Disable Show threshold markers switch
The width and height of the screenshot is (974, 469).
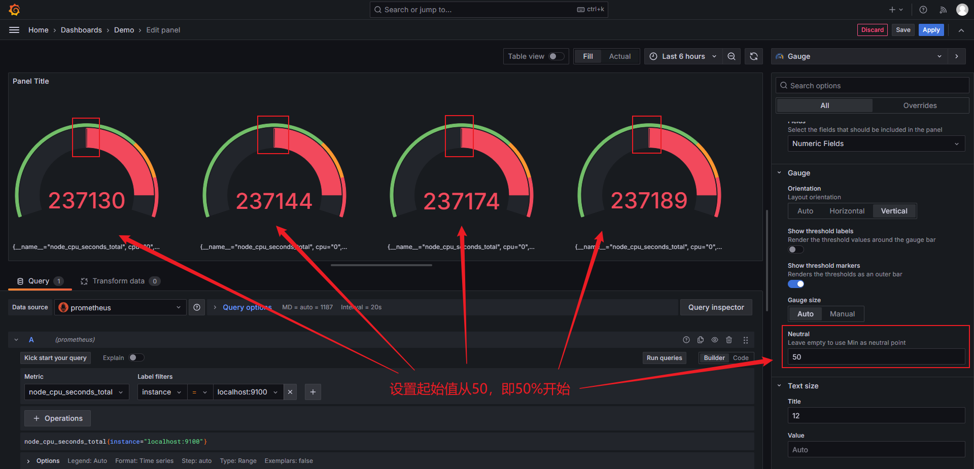coord(795,284)
